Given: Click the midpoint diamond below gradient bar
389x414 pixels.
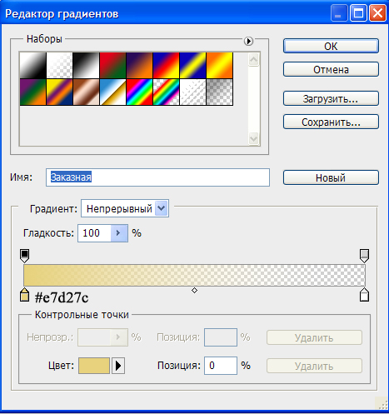Looking at the screenshot, I should point(194,291).
